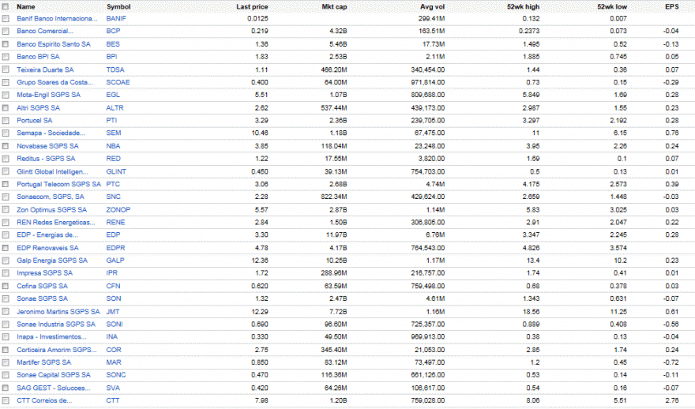
Task: Sort by the EPS column header
Action: [x=672, y=6]
